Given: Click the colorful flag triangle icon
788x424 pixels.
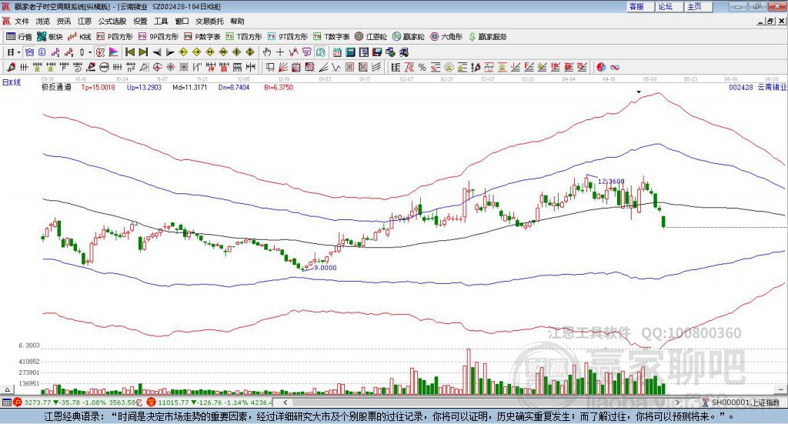Looking at the screenshot, I should 114,52.
